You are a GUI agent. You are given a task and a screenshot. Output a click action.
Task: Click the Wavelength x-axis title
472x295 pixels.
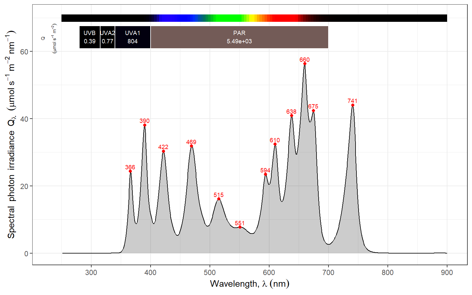pos(250,283)
